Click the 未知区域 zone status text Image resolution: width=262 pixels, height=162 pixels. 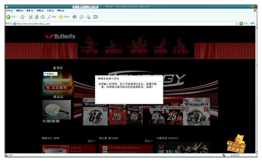point(235,155)
